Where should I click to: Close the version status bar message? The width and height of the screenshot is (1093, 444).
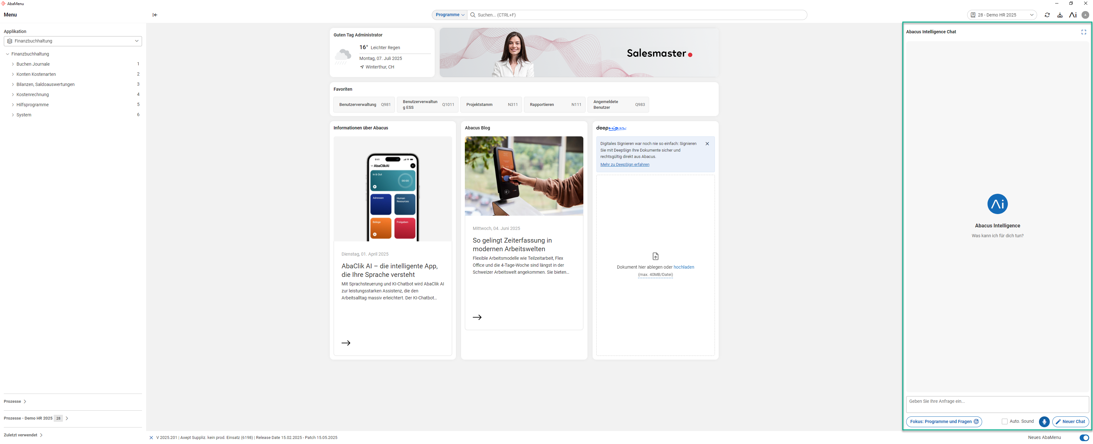tap(151, 438)
